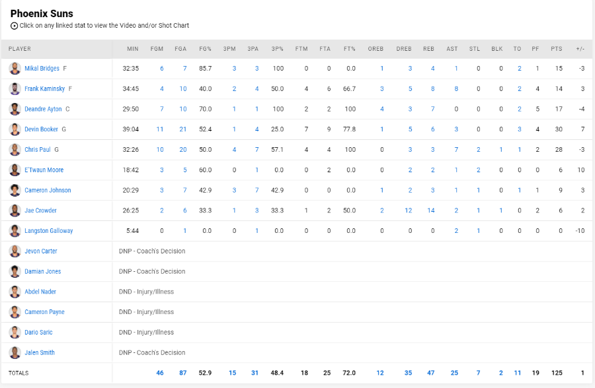
Task: Open Abdel Nader name link
Action: tap(40, 292)
